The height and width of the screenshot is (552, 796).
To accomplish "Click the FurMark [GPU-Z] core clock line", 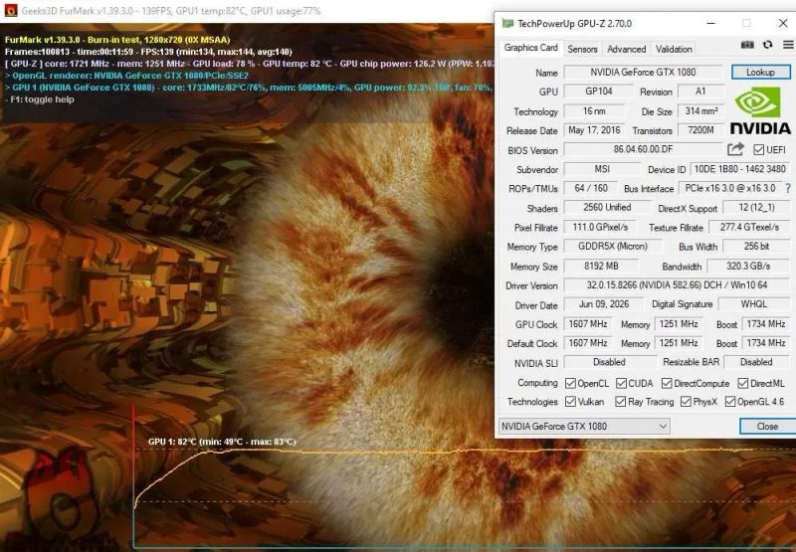I will (250, 64).
